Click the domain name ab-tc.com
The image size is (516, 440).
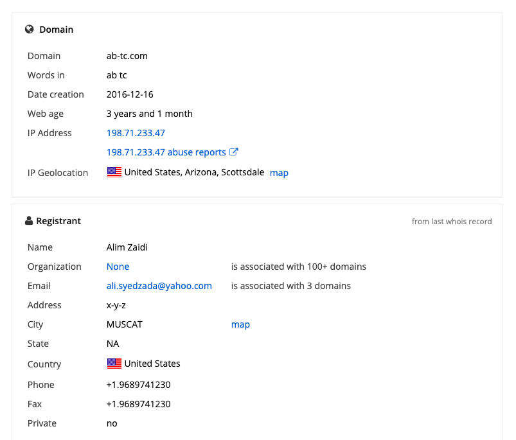(x=127, y=56)
